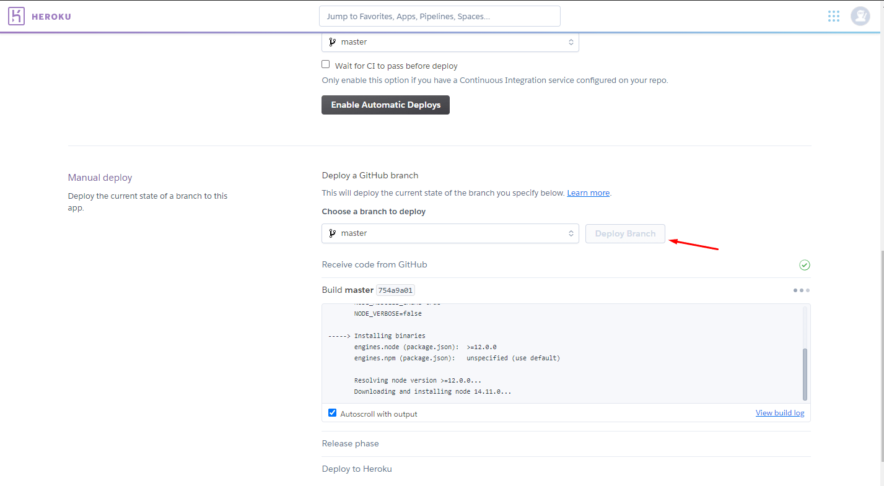Focus the Jump to Favorites search field
Viewport: 884px width, 486px height.
(440, 16)
